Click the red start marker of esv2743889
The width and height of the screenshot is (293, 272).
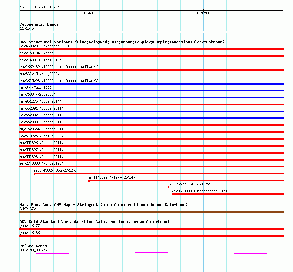point(34,174)
